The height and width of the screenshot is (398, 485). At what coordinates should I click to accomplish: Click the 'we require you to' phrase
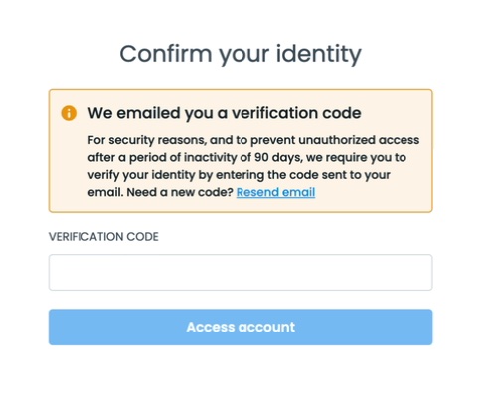coord(356,157)
